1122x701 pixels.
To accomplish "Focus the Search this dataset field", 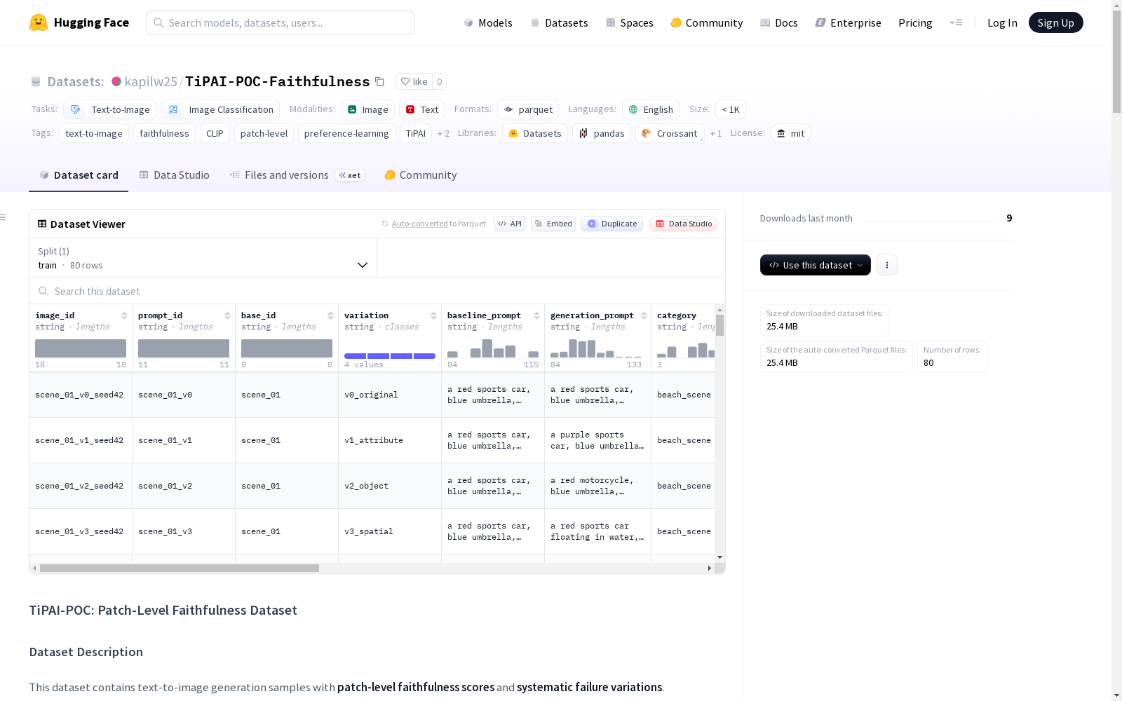I will click(377, 291).
